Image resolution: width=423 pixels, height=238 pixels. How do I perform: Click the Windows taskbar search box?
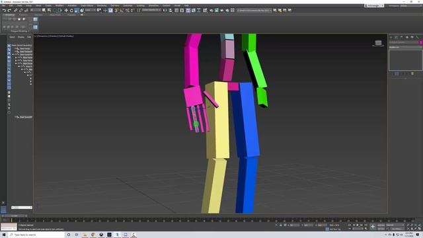tap(37, 235)
